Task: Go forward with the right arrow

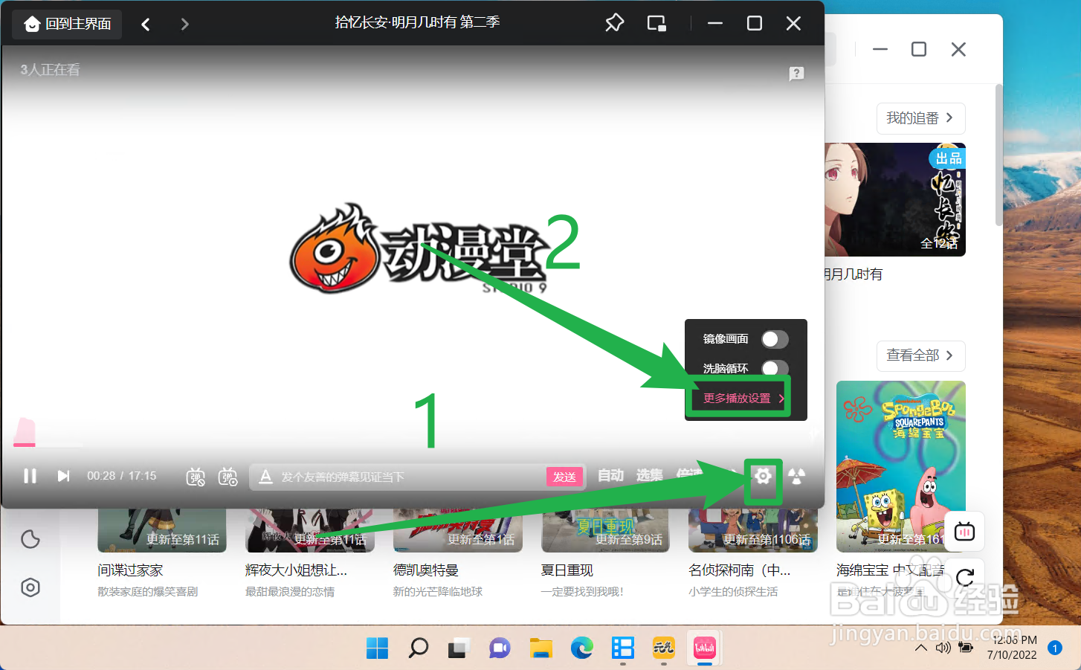Action: (184, 25)
